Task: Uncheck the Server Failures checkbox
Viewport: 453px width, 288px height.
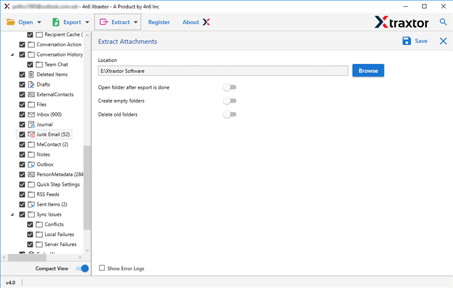Action: coord(30,245)
